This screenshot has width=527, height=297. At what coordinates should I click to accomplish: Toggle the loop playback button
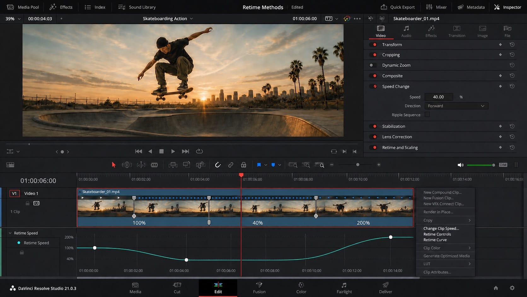pos(199,151)
